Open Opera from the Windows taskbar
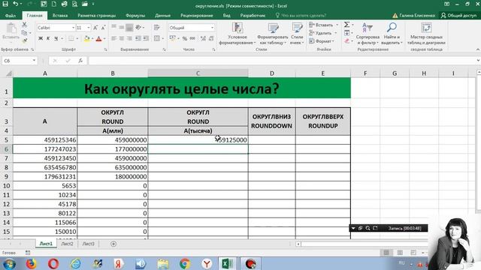 (x=53, y=263)
